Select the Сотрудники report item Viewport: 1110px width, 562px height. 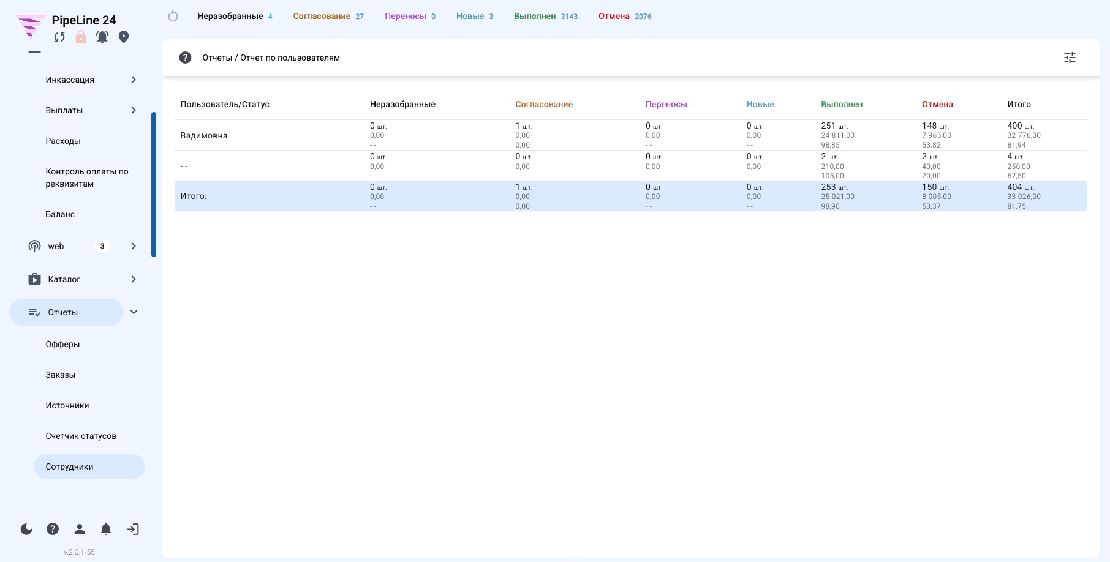(x=89, y=466)
